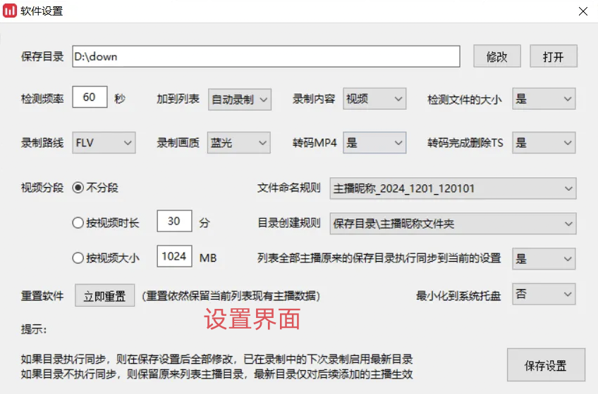Image resolution: width=598 pixels, height=394 pixels.
Task: Click the 检测频率 label
Action: pos(42,99)
